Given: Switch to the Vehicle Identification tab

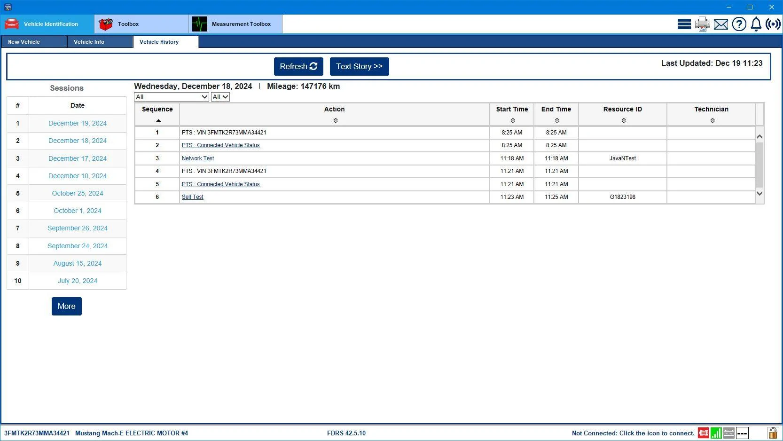Looking at the screenshot, I should click(x=47, y=24).
